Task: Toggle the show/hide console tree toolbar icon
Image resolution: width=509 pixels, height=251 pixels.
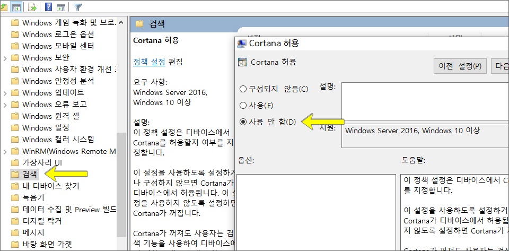Action: point(16,7)
